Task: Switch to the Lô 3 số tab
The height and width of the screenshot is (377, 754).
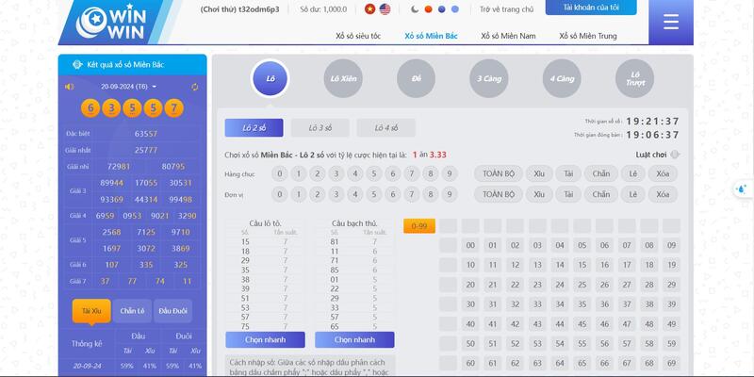Action: pyautogui.click(x=320, y=128)
